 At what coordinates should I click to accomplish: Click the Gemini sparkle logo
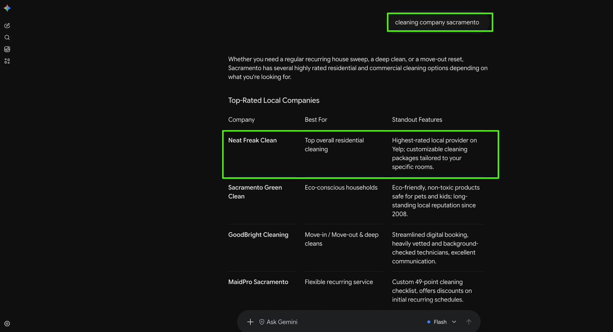click(x=7, y=8)
